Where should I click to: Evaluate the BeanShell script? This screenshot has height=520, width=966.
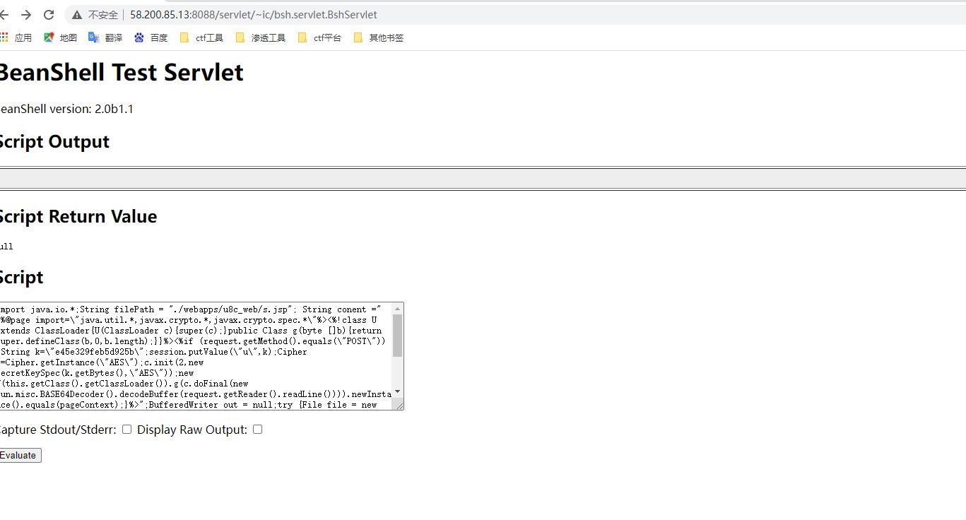coord(19,455)
